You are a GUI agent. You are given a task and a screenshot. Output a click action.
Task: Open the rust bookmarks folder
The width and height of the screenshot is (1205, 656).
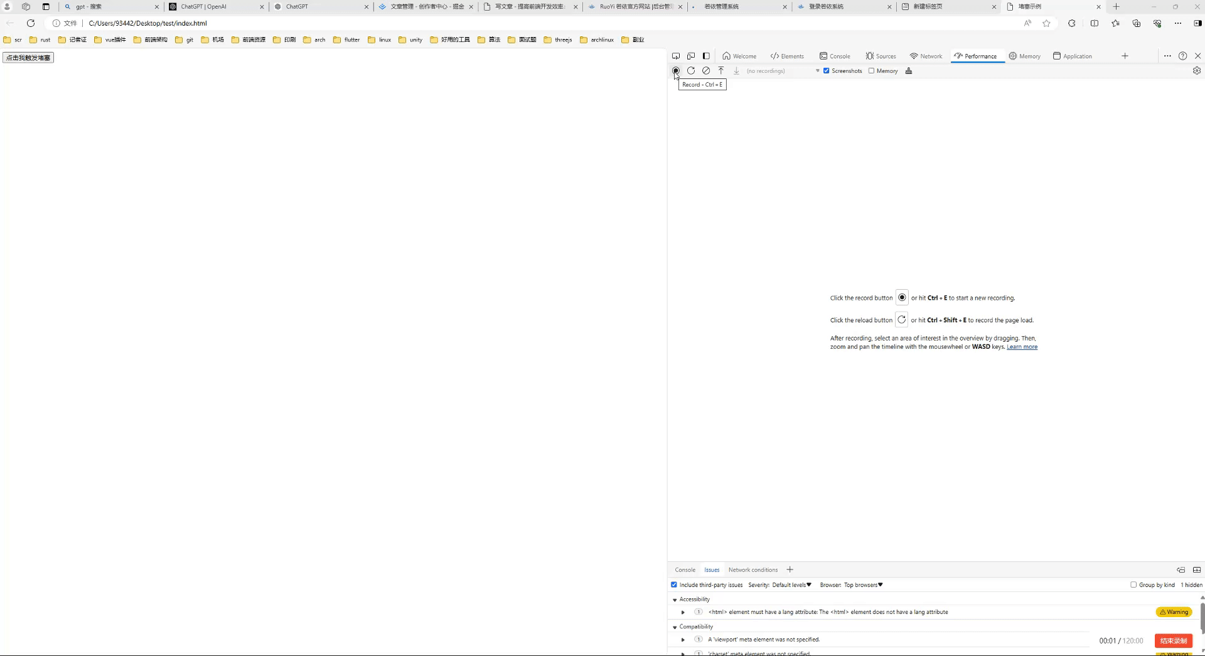pyautogui.click(x=40, y=40)
